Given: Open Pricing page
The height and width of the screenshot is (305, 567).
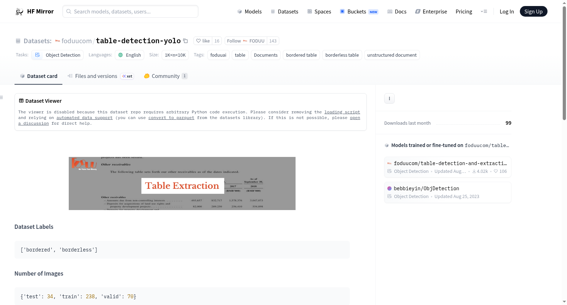Looking at the screenshot, I should [464, 11].
